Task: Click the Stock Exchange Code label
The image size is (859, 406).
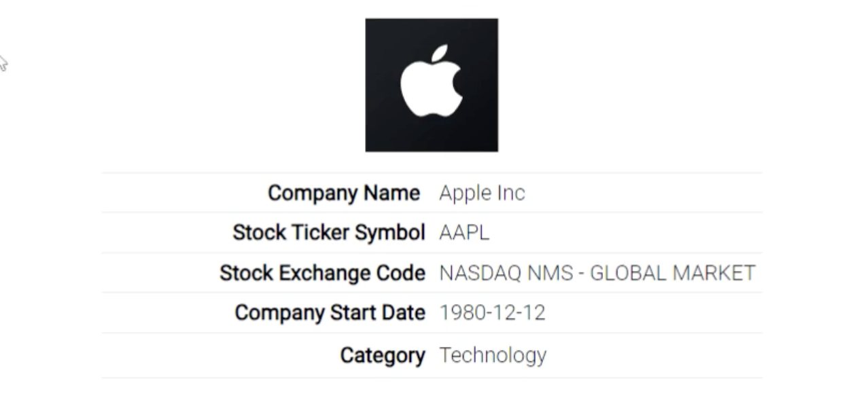Action: [322, 273]
